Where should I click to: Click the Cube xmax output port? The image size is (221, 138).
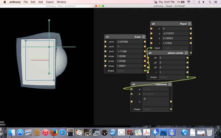click(145, 56)
